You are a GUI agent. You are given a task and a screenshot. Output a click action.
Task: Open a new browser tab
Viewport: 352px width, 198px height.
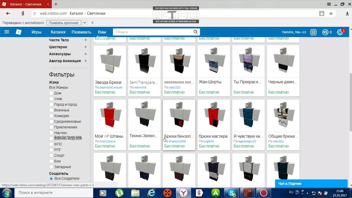point(56,4)
